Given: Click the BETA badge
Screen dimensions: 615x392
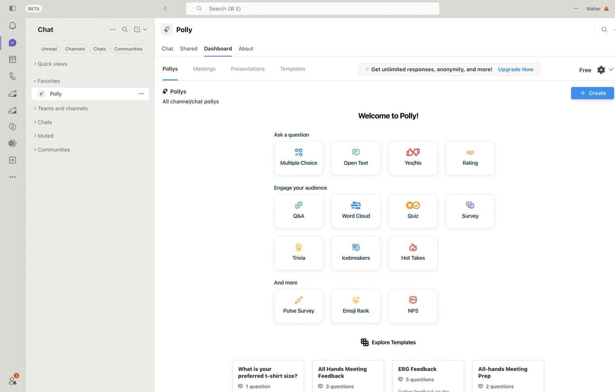Looking at the screenshot, I should click(34, 8).
